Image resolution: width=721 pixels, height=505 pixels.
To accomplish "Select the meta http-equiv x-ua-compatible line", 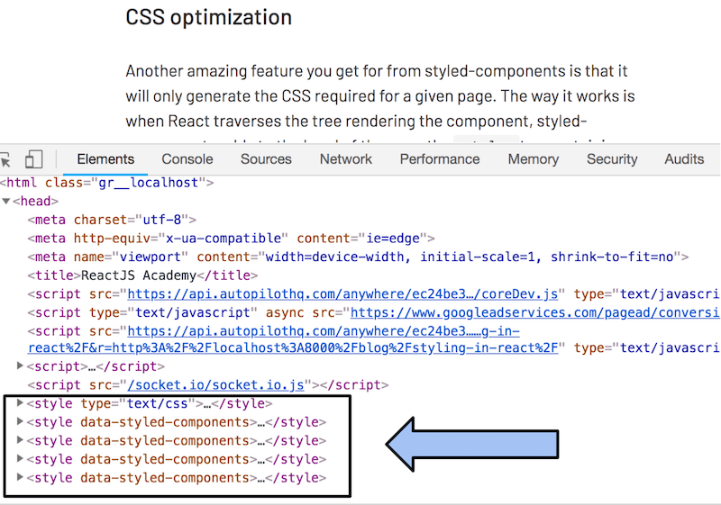I will click(231, 239).
